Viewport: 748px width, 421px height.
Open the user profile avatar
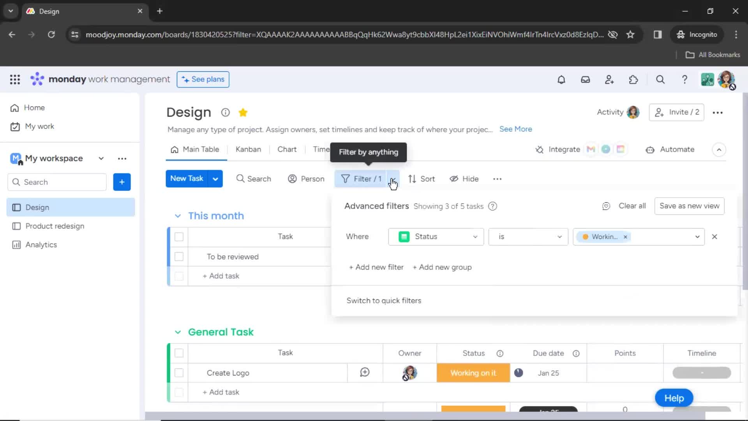(x=726, y=80)
